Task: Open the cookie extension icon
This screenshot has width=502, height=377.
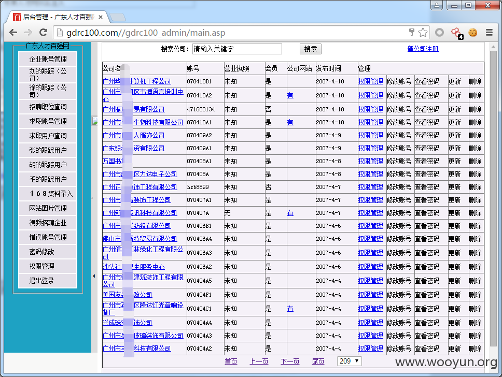Action: [473, 32]
